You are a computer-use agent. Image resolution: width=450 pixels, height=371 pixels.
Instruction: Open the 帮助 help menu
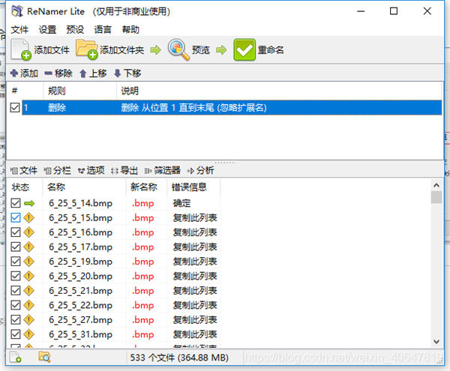130,29
